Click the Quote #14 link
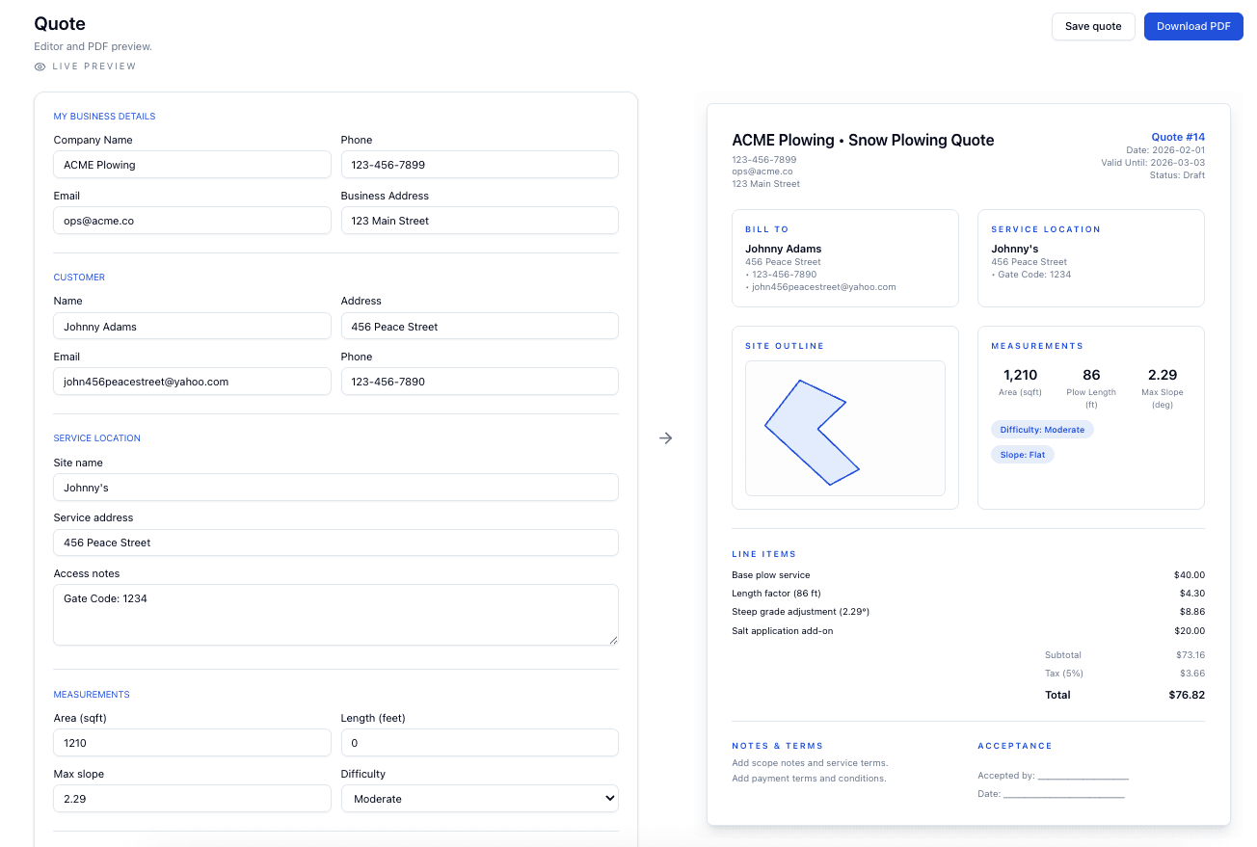 point(1178,136)
